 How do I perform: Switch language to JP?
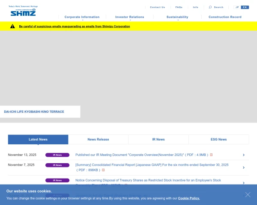[x=237, y=7]
